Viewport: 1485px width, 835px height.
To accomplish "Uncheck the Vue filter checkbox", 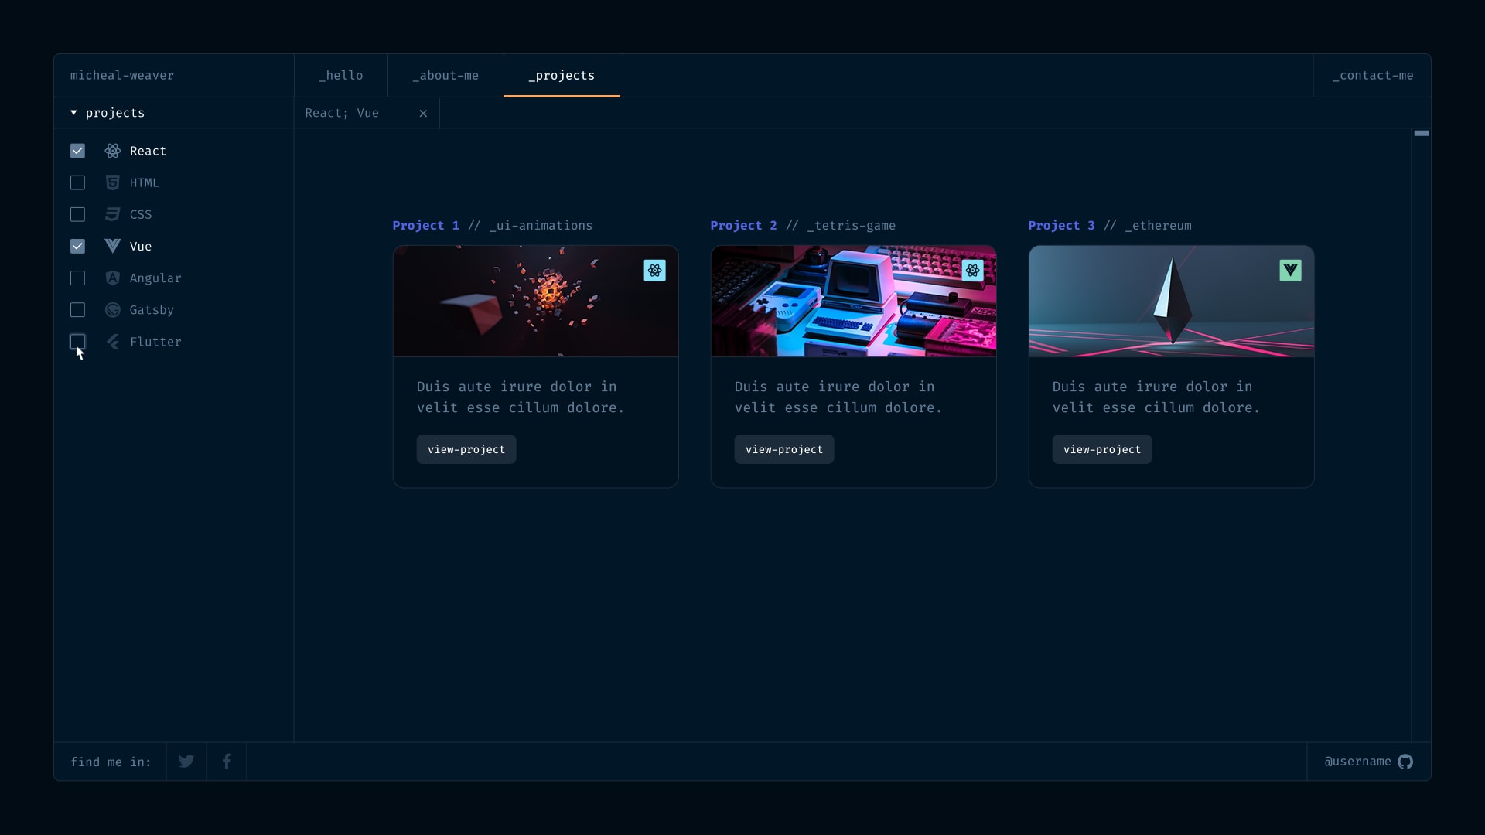I will tap(77, 246).
